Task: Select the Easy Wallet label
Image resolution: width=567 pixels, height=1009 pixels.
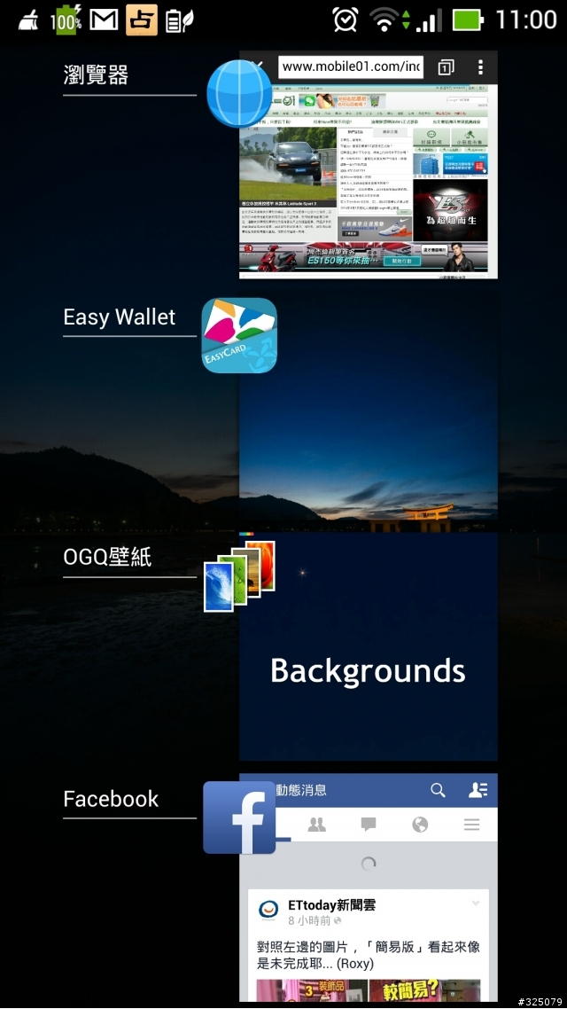Action: (x=119, y=317)
